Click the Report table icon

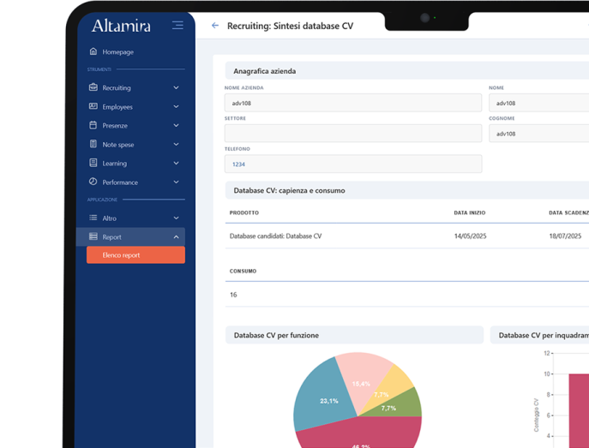click(93, 236)
